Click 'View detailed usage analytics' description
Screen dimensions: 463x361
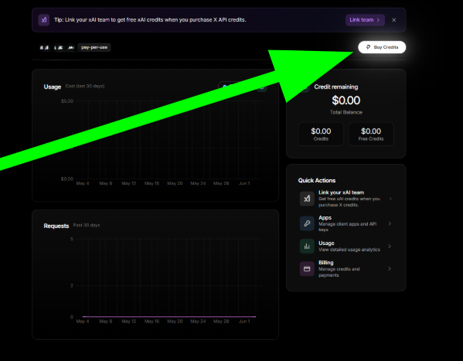[349, 250]
